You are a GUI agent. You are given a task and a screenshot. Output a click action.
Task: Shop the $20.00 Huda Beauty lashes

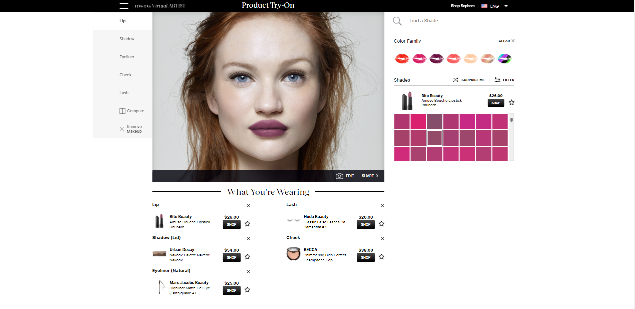pos(366,225)
